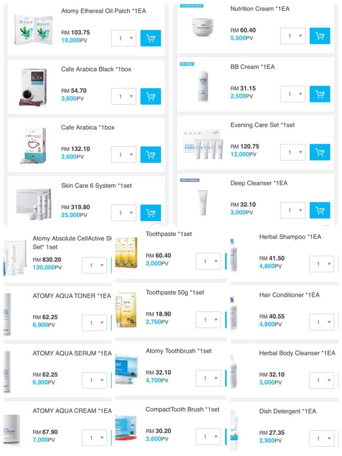Add BB Cream to cart

pyautogui.click(x=320, y=94)
